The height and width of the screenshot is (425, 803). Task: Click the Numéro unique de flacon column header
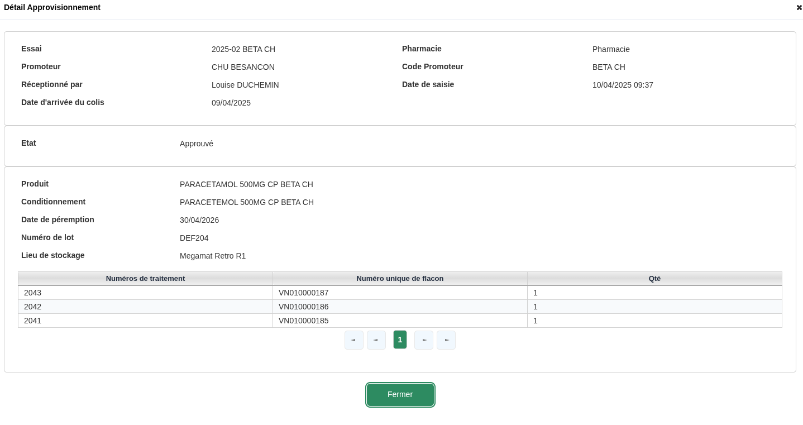click(x=400, y=279)
